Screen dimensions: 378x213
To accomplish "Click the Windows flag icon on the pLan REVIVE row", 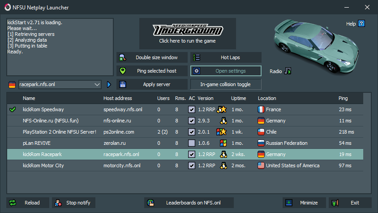I will [223, 143].
